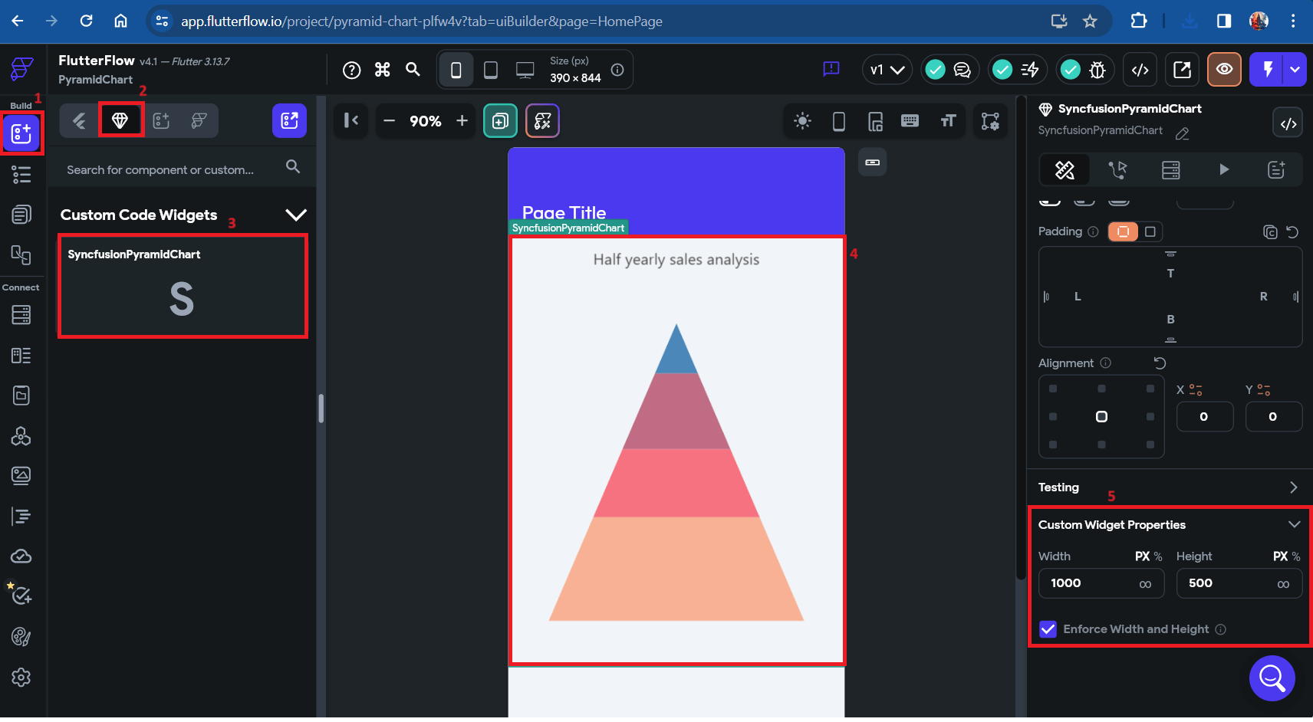Select center alignment in Alignment grid
The image size is (1313, 722).
1101,416
